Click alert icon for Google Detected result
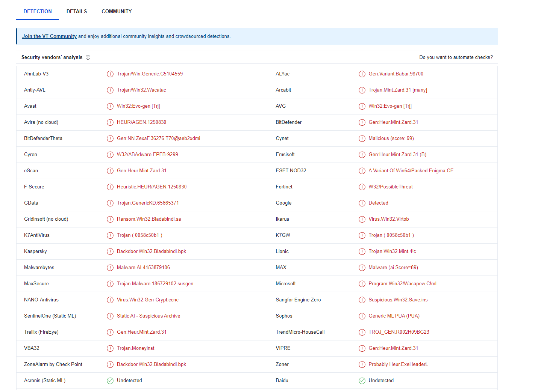 362,203
